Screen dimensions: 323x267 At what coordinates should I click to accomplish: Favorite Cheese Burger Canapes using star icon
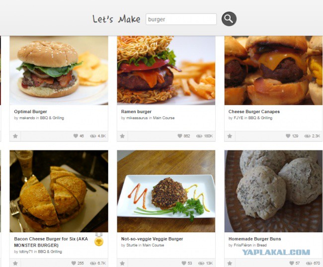pos(230,136)
